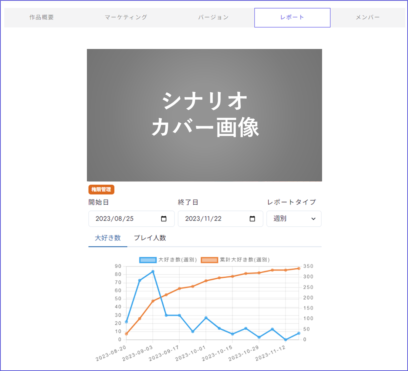This screenshot has width=408, height=371.
Task: Open the 開始日 calendar picker icon
Action: pos(164,219)
